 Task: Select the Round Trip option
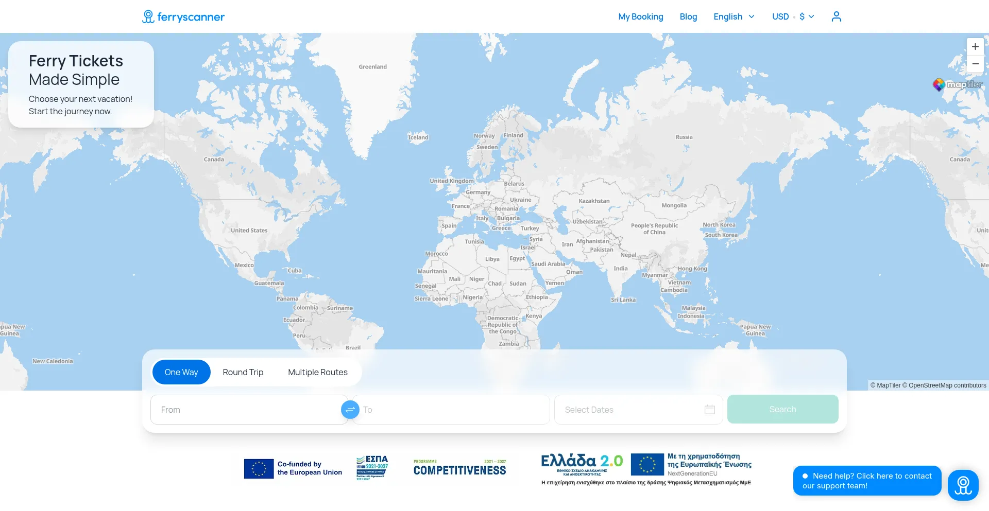click(243, 372)
